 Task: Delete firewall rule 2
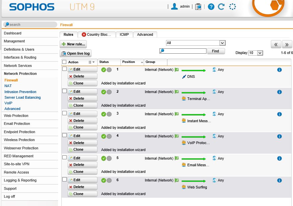click(83, 99)
